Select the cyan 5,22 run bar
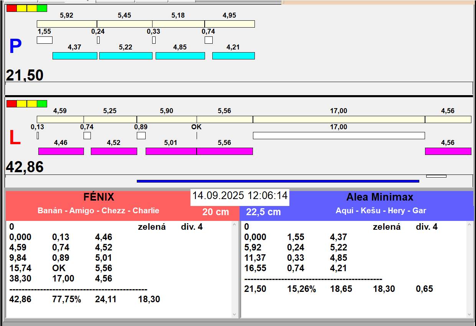 click(126, 56)
